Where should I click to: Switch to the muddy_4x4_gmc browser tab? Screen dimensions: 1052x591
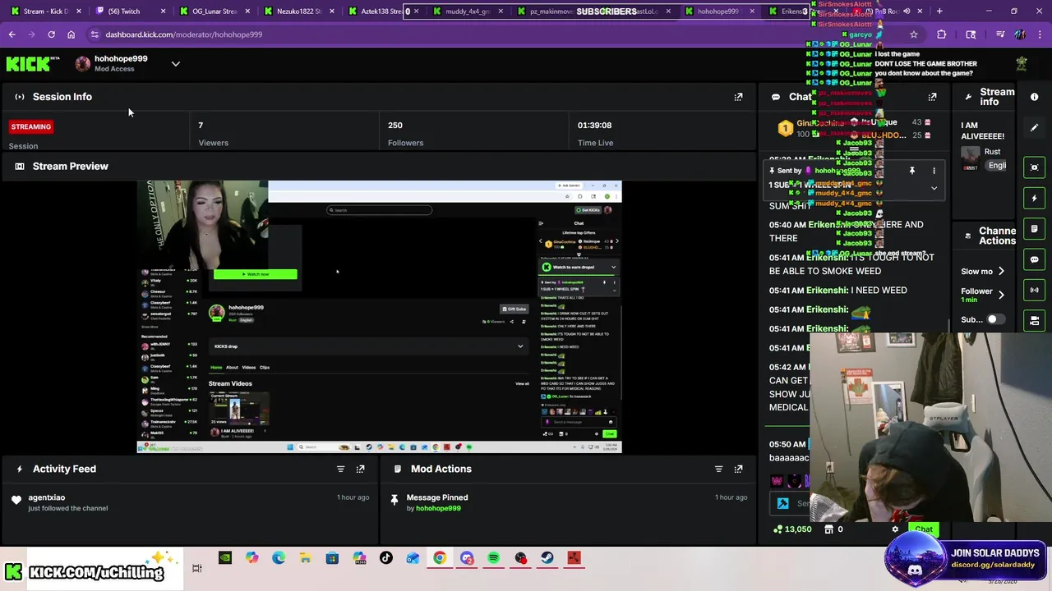[x=467, y=11]
